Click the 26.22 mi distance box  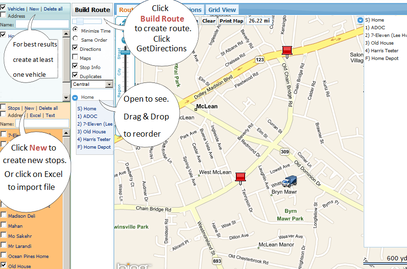[259, 21]
